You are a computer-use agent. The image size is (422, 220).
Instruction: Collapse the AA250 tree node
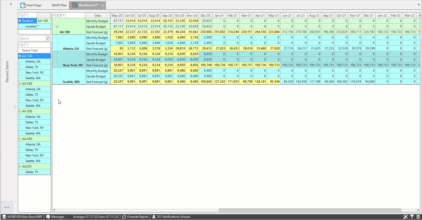(20, 167)
